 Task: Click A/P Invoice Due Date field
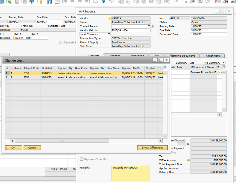(x=209, y=30)
